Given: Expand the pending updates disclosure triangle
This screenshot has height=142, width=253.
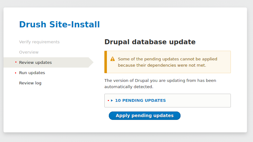Looking at the screenshot, I should (x=112, y=100).
